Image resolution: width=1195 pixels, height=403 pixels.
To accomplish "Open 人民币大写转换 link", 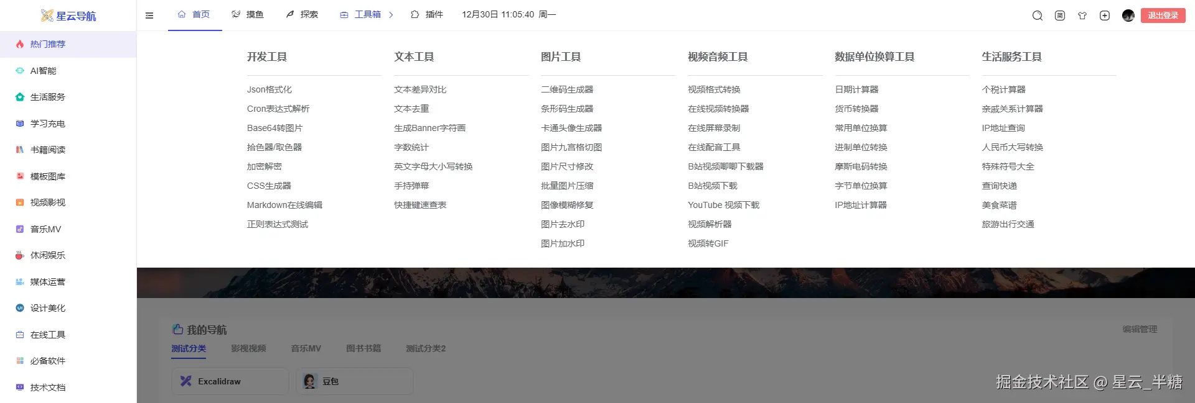I will 1012,148.
